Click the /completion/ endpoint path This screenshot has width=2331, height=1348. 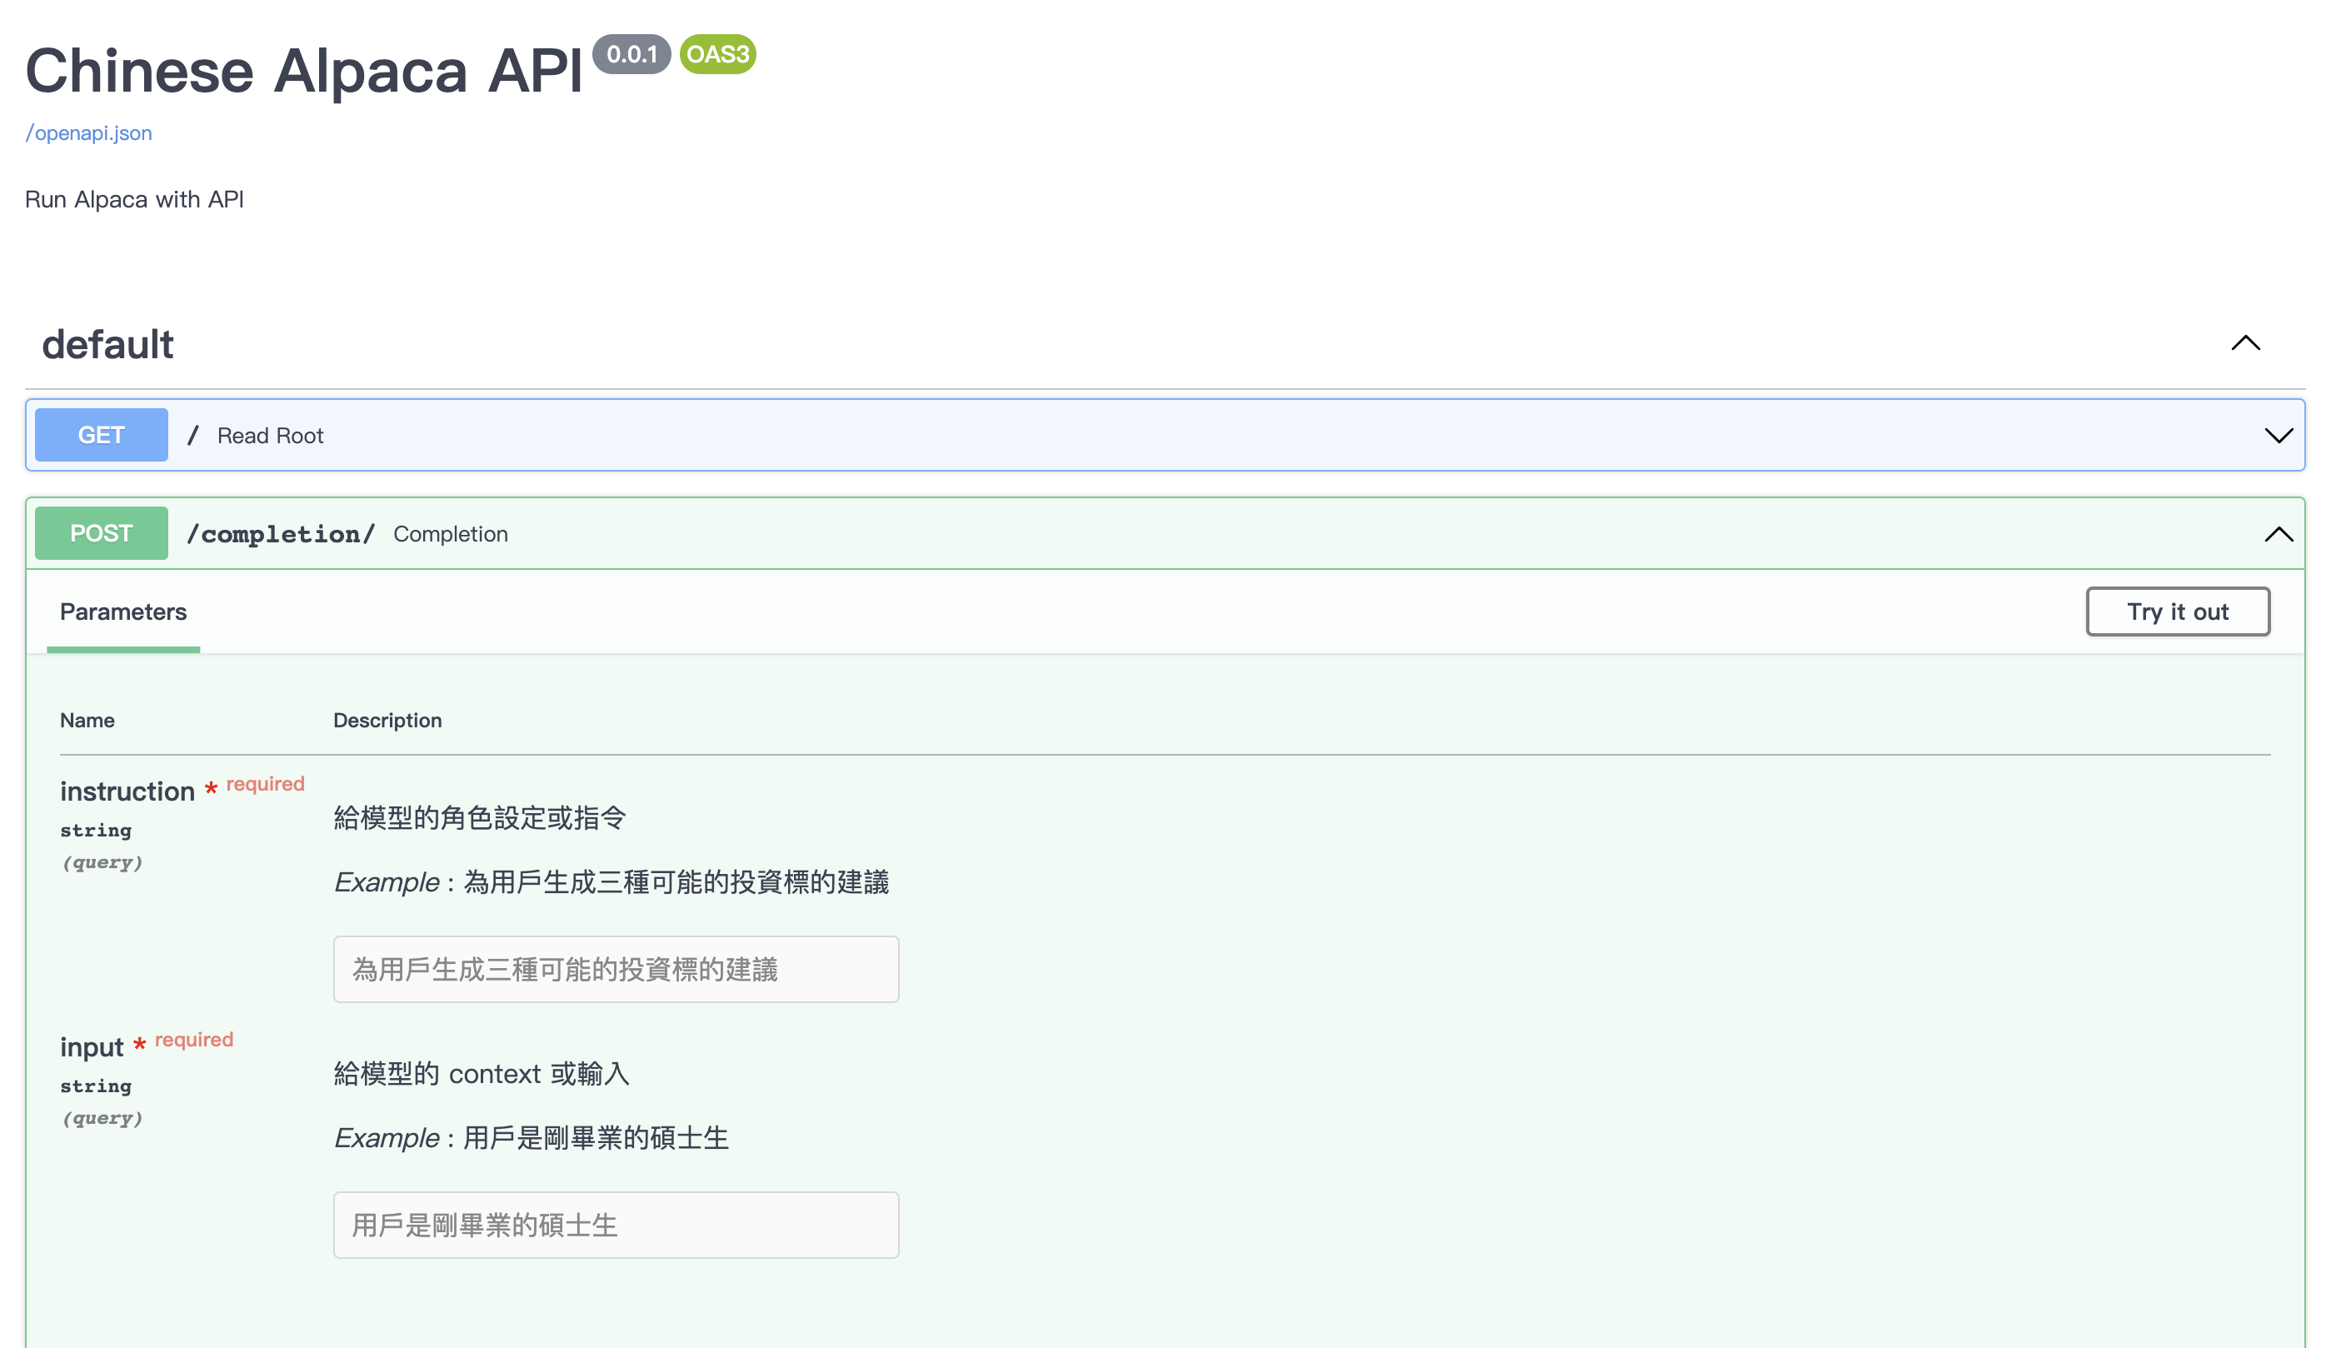(280, 535)
